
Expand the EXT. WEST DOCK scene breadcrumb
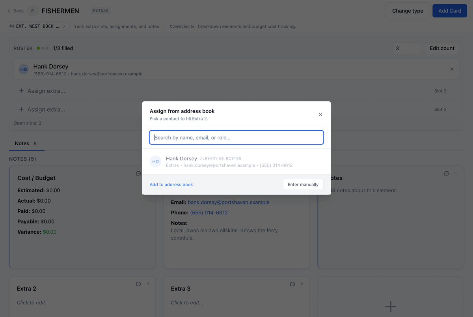click(38, 26)
